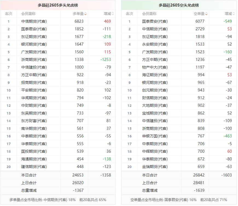Open 银河期货(代客) in the long ranking

(x=34, y=44)
